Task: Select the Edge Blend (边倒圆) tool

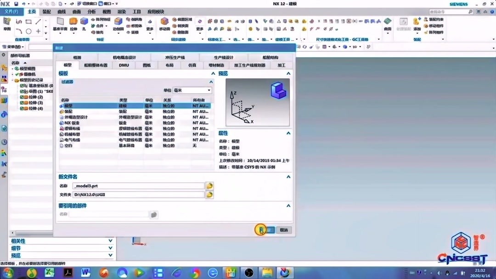Action: tap(118, 21)
